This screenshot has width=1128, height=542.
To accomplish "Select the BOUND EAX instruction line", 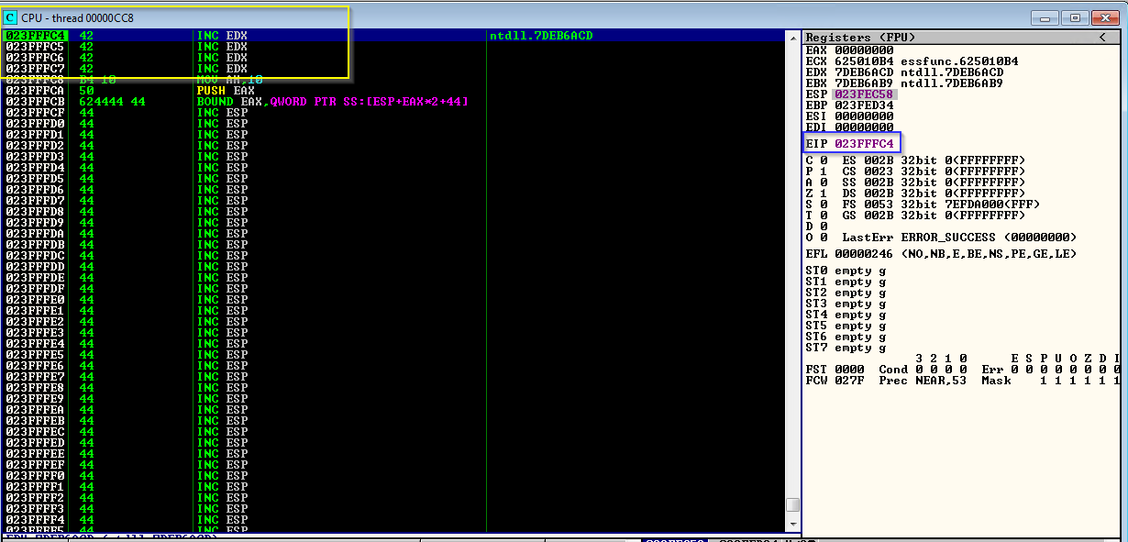I will coord(332,102).
